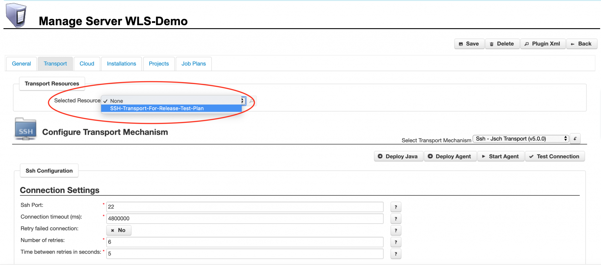The height and width of the screenshot is (265, 601).
Task: Choose None in Selected Resource list
Action: point(171,101)
